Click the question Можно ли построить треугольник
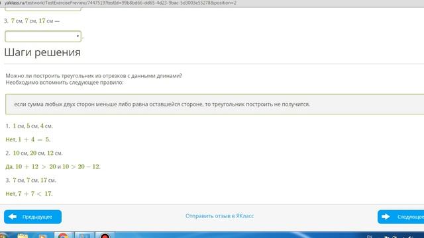The height and width of the screenshot is (238, 424). point(94,76)
